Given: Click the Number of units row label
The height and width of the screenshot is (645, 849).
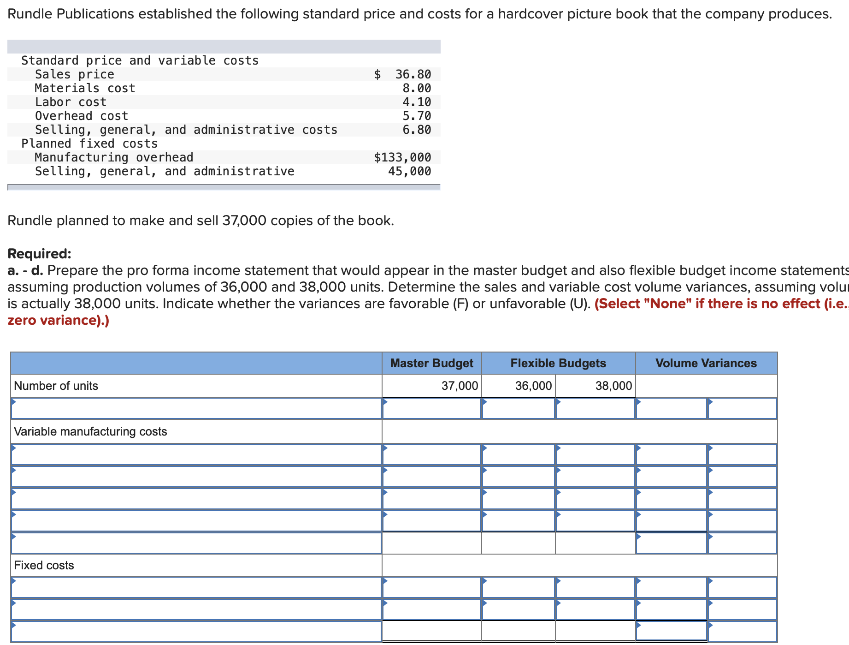Looking at the screenshot, I should [x=56, y=386].
